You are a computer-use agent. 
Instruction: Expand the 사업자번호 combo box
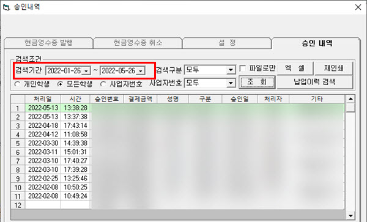tap(231, 83)
